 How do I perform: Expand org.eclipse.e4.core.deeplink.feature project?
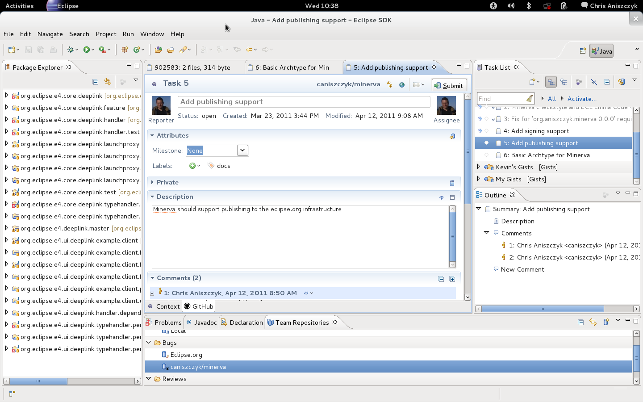(x=6, y=107)
